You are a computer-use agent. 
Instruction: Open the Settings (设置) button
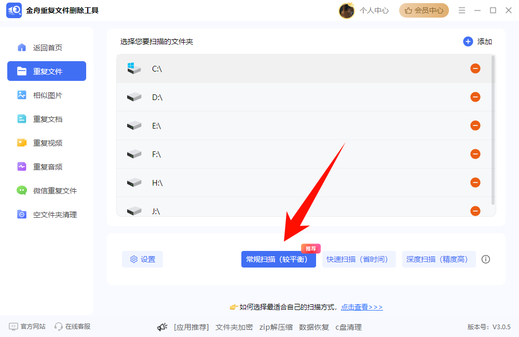tap(142, 259)
